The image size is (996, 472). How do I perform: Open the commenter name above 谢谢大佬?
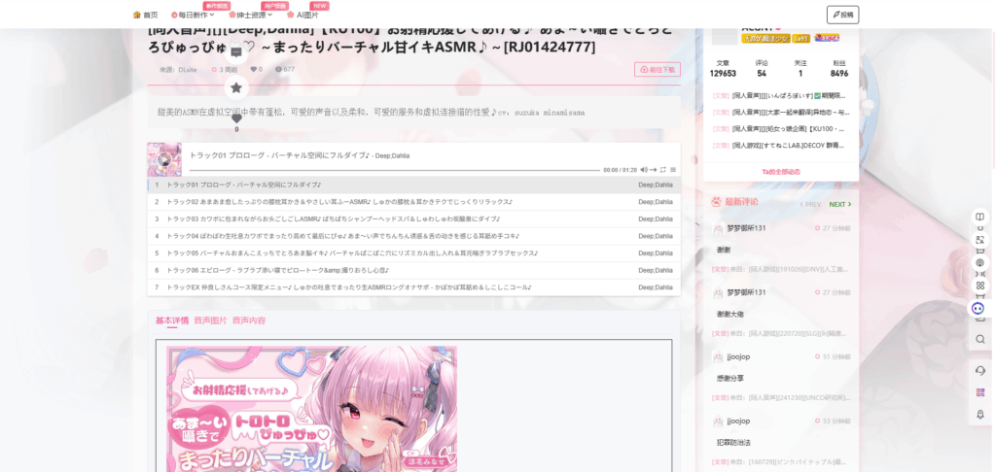(x=746, y=292)
